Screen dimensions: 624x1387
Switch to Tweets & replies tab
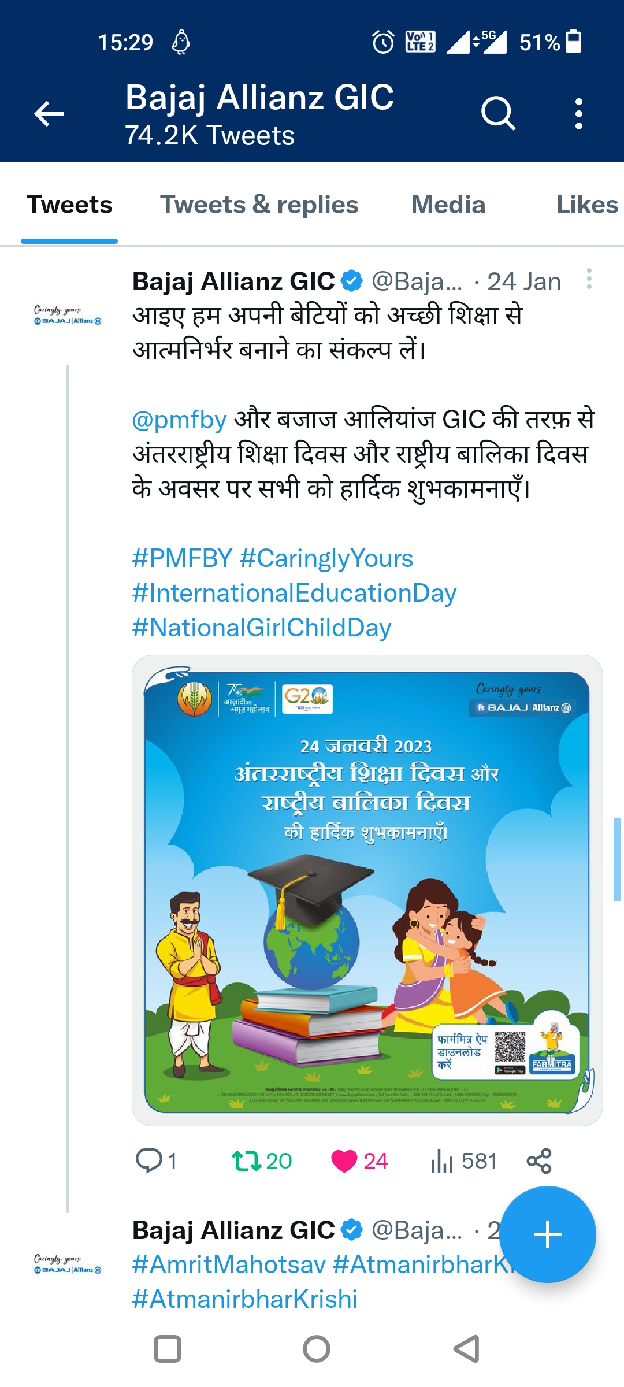click(259, 205)
